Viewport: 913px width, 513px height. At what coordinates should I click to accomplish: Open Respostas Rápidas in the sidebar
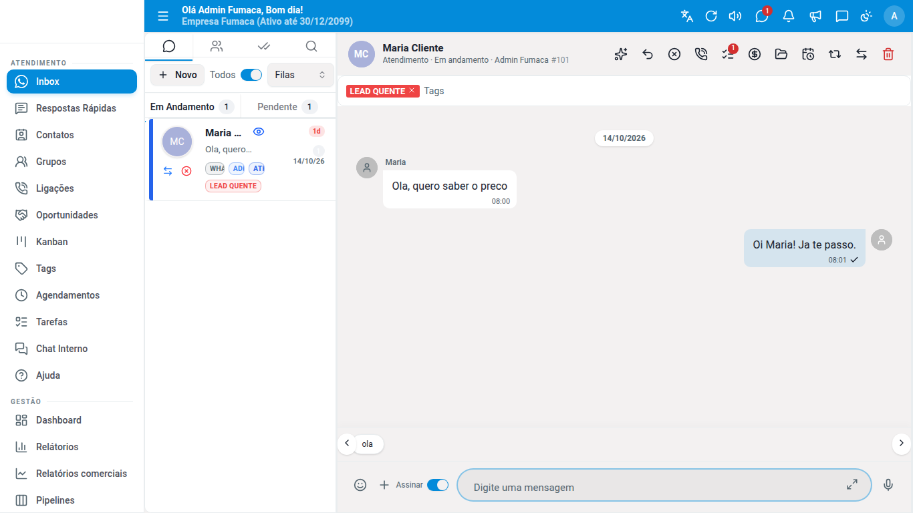(x=72, y=108)
